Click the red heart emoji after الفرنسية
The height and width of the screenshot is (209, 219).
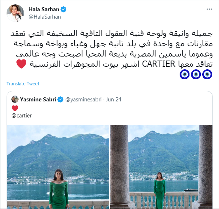pyautogui.click(x=21, y=64)
